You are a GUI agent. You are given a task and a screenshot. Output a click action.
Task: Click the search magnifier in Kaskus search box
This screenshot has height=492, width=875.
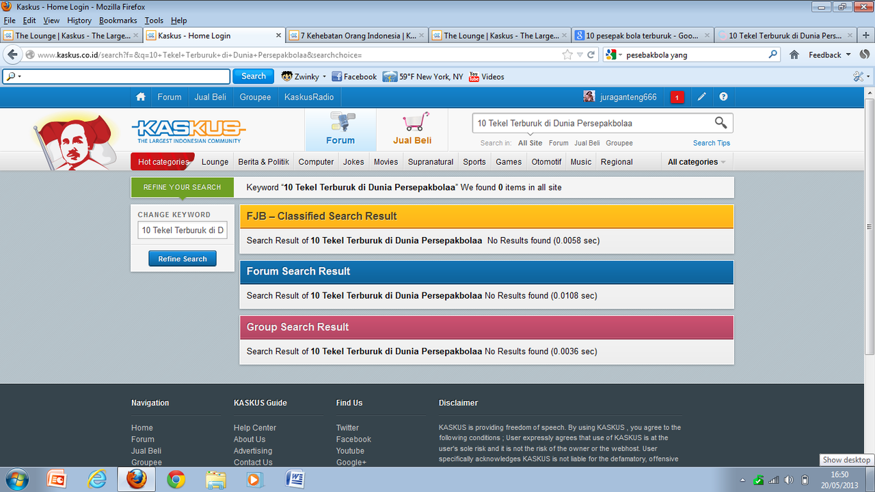coord(721,123)
